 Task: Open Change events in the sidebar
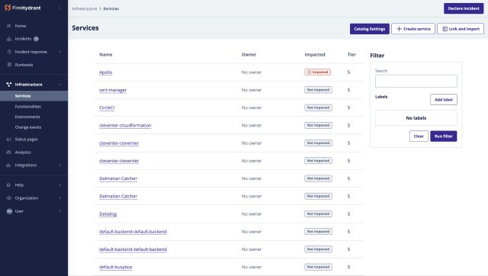[28, 127]
